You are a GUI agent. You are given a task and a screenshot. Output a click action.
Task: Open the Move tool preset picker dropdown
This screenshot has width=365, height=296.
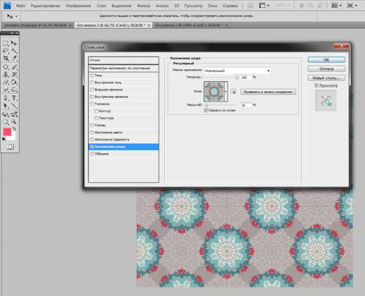(16, 15)
